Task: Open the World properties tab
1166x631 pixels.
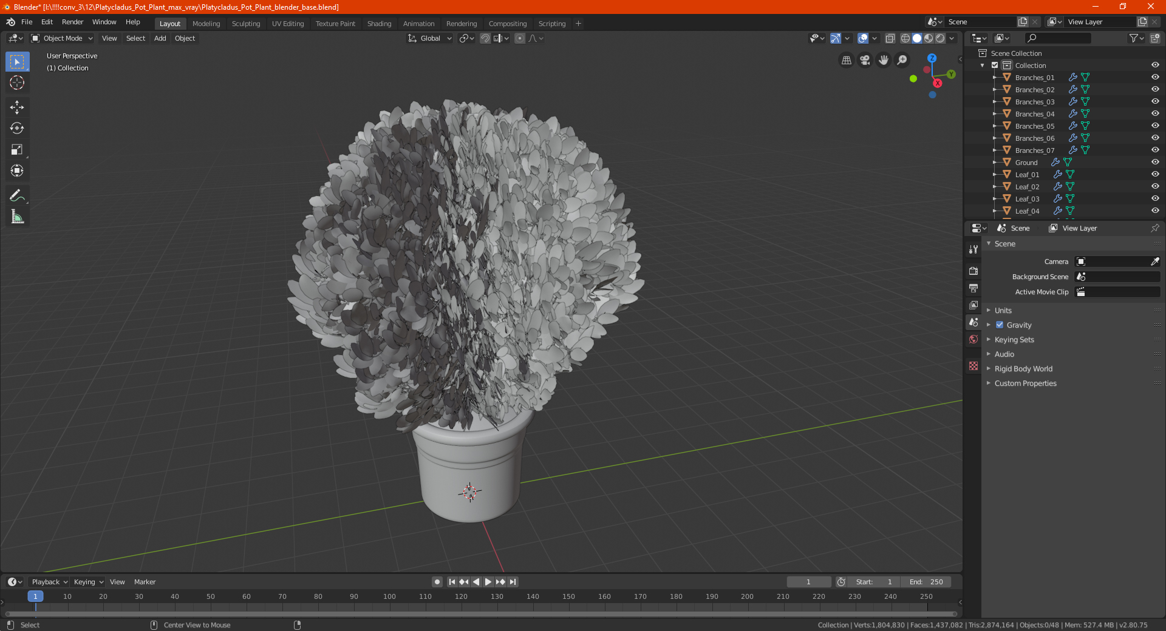Action: pos(973,339)
